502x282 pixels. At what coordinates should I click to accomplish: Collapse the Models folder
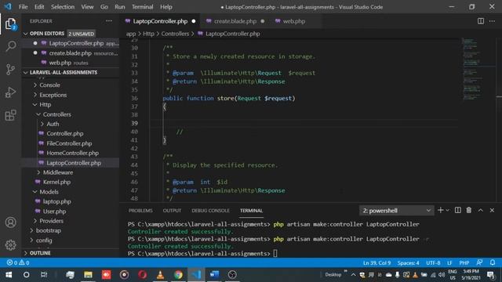49,192
